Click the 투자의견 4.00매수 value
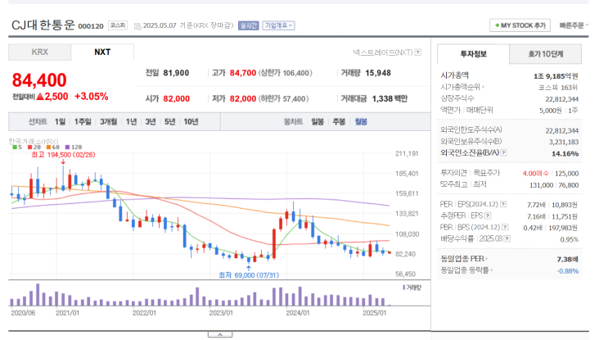608x340 pixels. tap(535, 174)
